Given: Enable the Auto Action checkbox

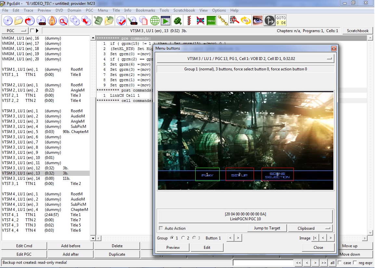Looking at the screenshot, I should coord(161,228).
